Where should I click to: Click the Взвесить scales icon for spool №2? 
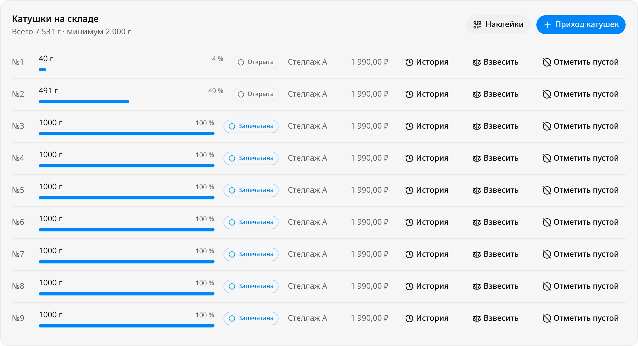tap(477, 94)
